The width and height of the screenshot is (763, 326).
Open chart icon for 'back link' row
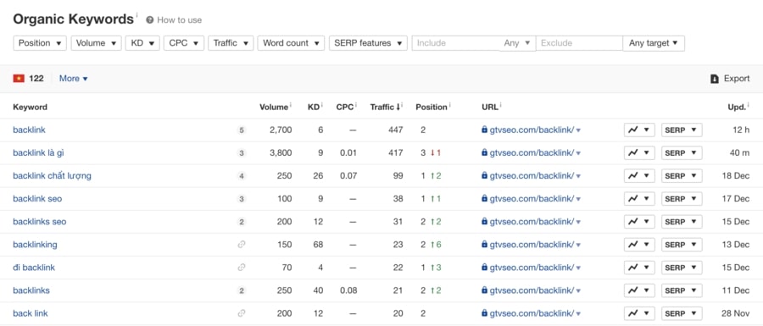click(639, 313)
